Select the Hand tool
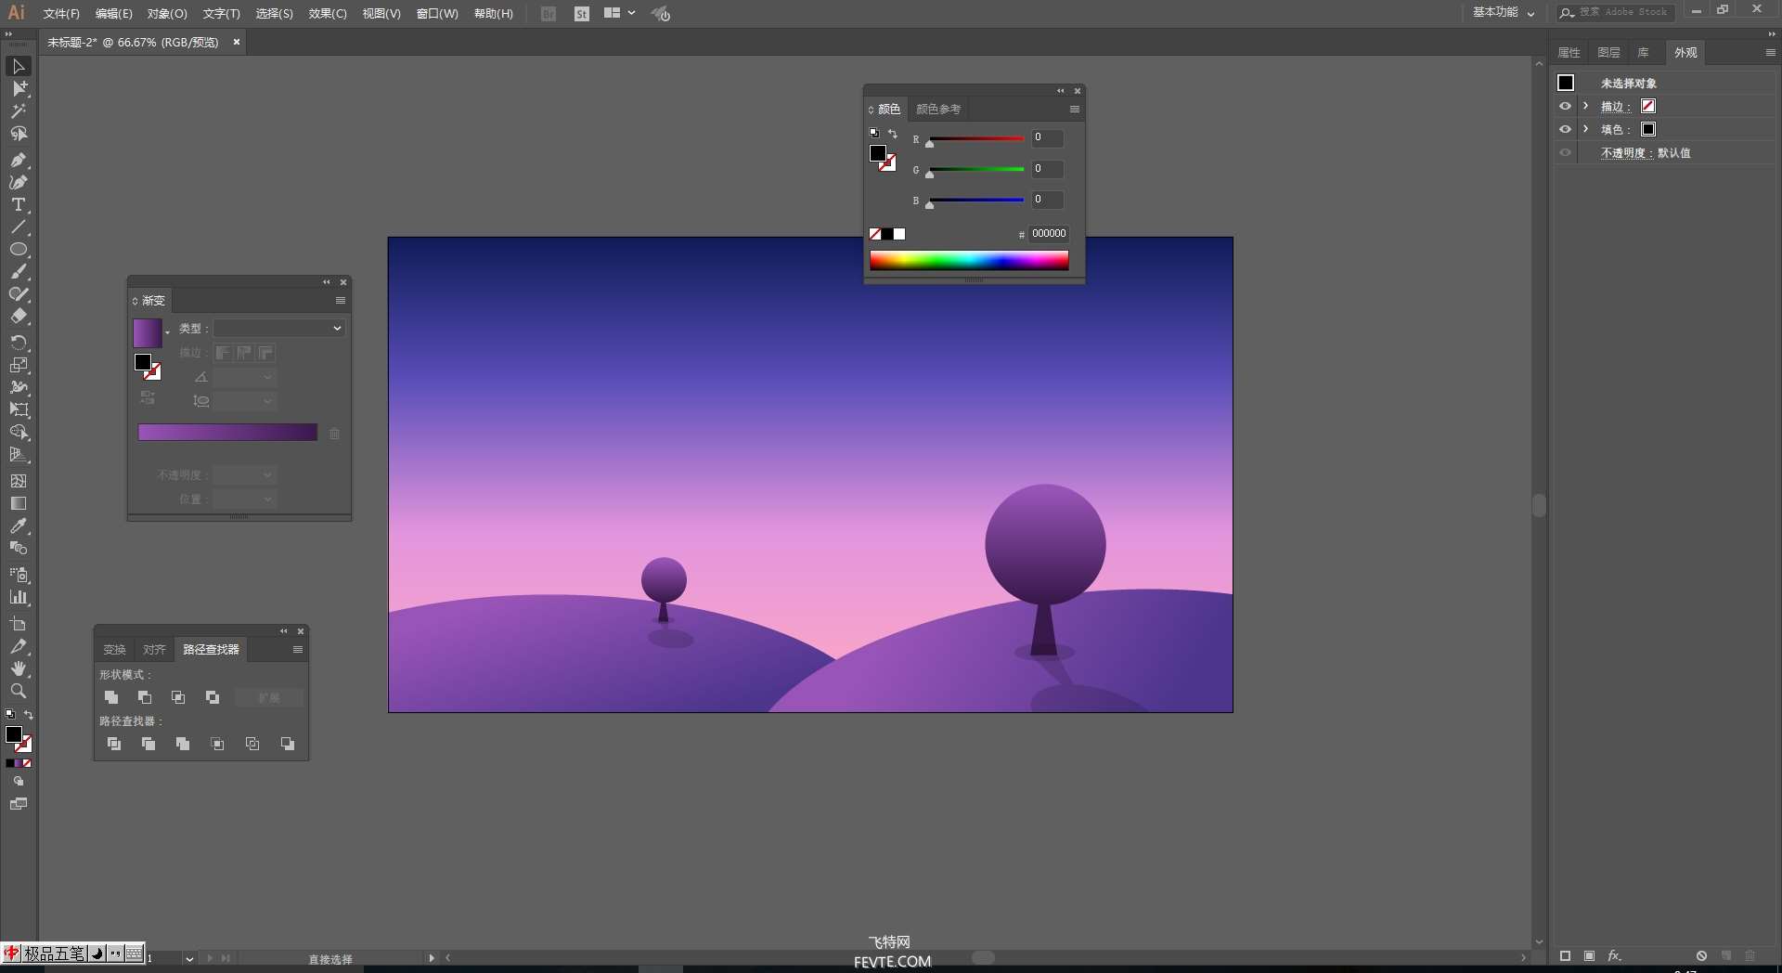Viewport: 1782px width, 973px height. coord(18,669)
